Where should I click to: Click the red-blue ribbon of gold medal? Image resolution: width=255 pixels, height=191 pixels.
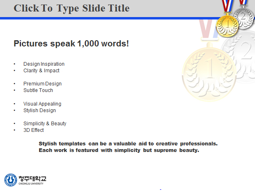pyautogui.click(x=227, y=6)
